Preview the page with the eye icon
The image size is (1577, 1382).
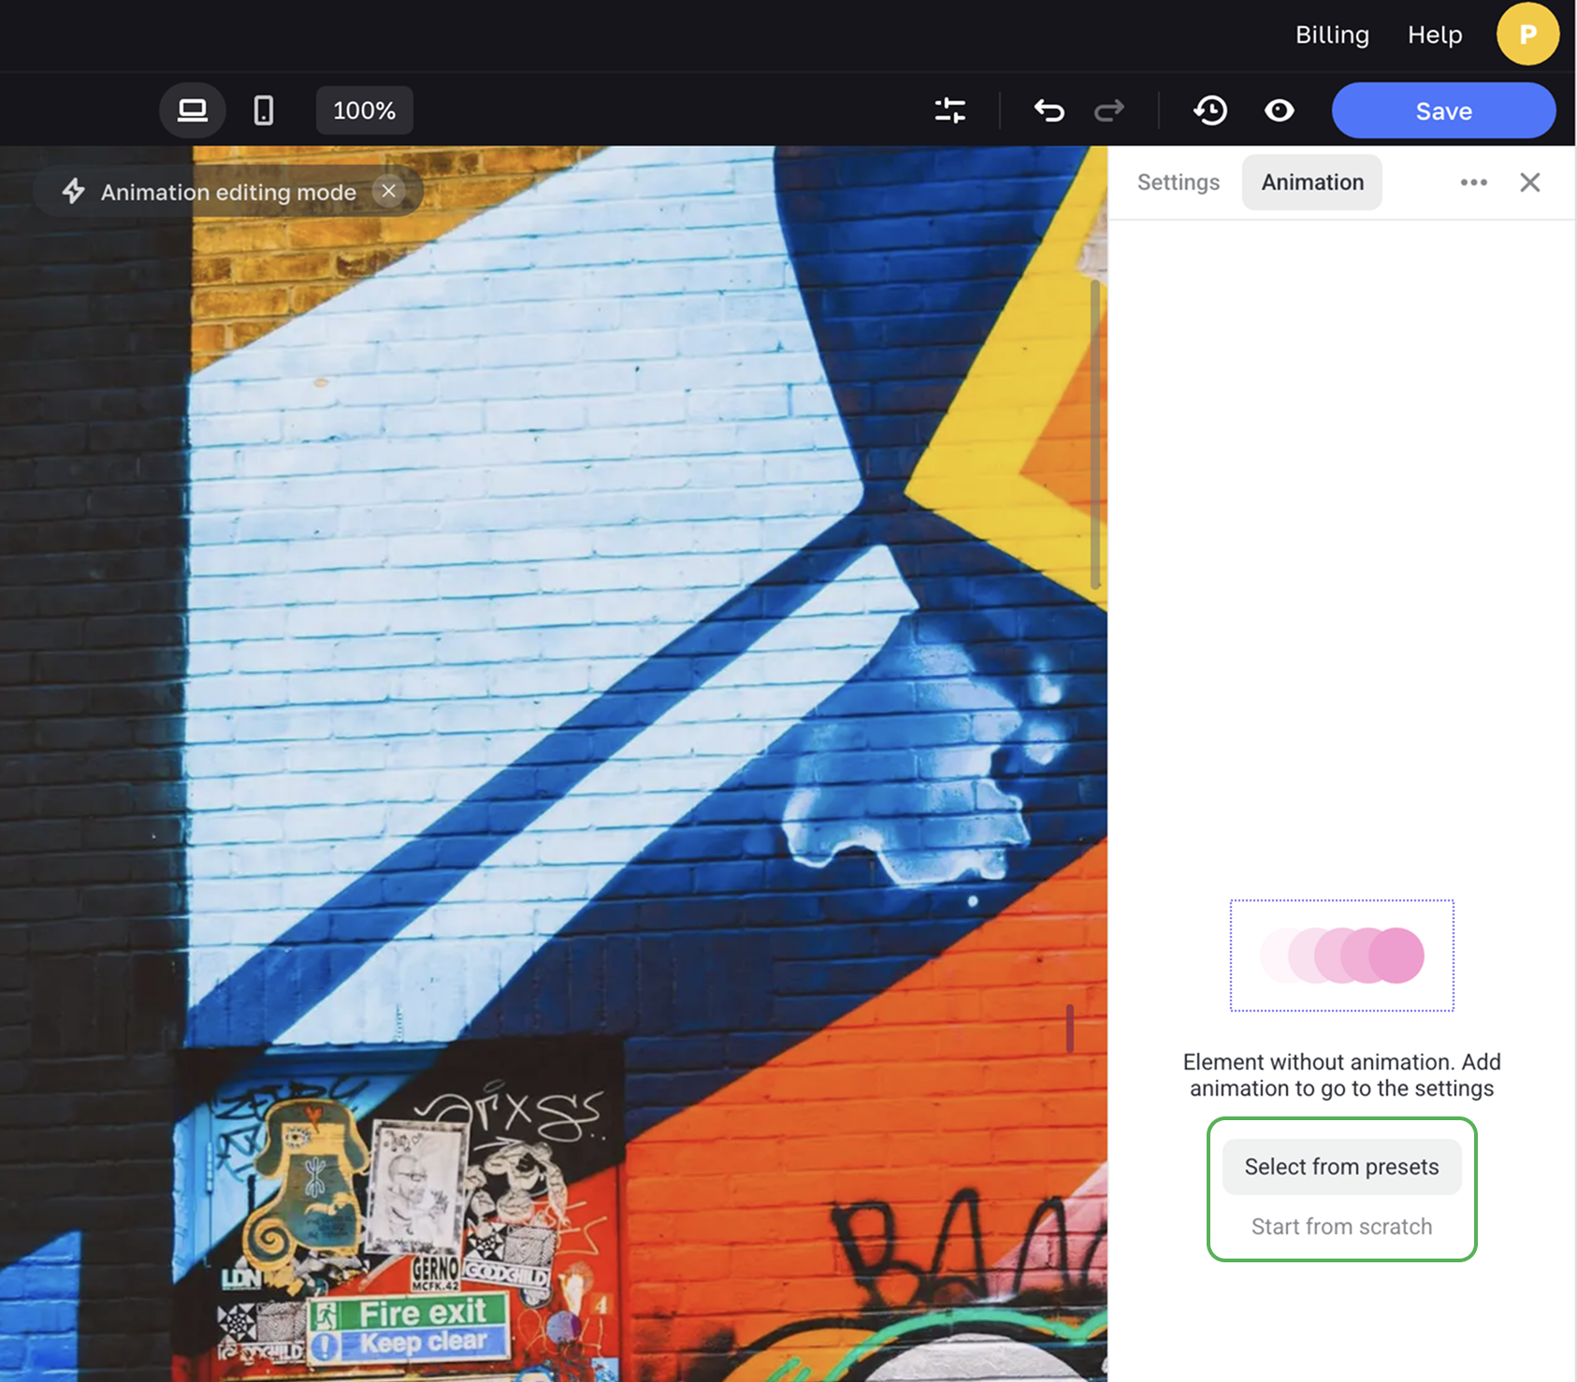1279,110
